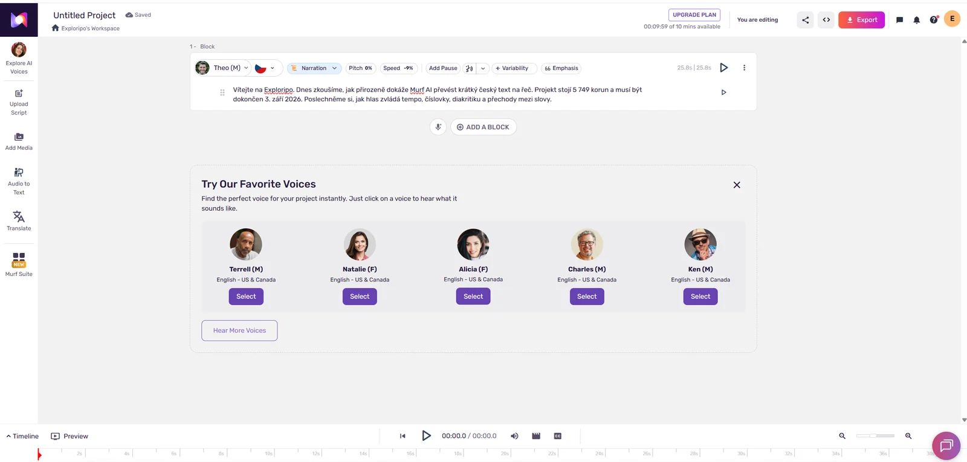The width and height of the screenshot is (967, 462).
Task: Click the Emphasis option
Action: tap(561, 68)
